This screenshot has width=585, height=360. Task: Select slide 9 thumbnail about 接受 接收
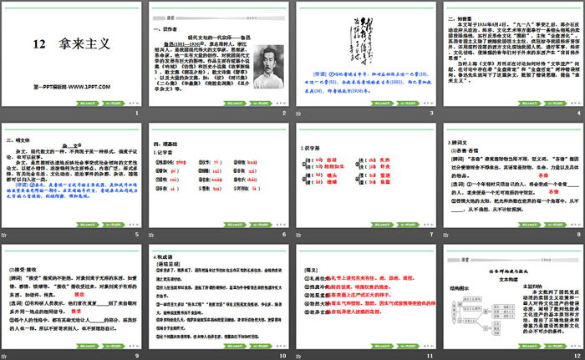pos(72,297)
